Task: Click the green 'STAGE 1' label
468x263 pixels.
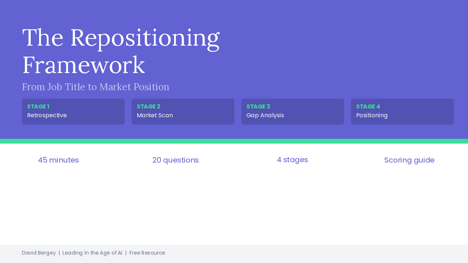Action: pos(38,107)
